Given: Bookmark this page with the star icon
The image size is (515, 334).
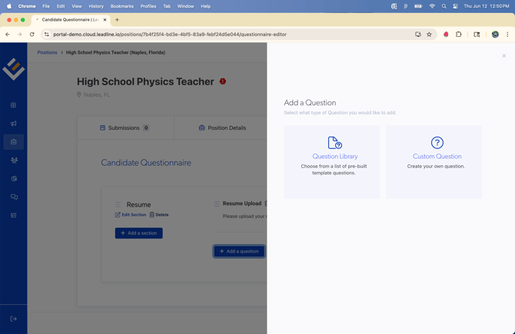Looking at the screenshot, I should 430,35.
